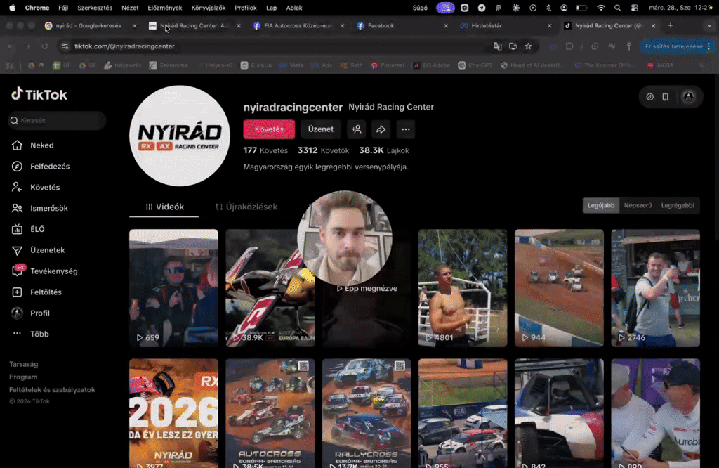Image resolution: width=719 pixels, height=468 pixels.
Task: Click the suggested accounts person-add icon
Action: pyautogui.click(x=357, y=129)
